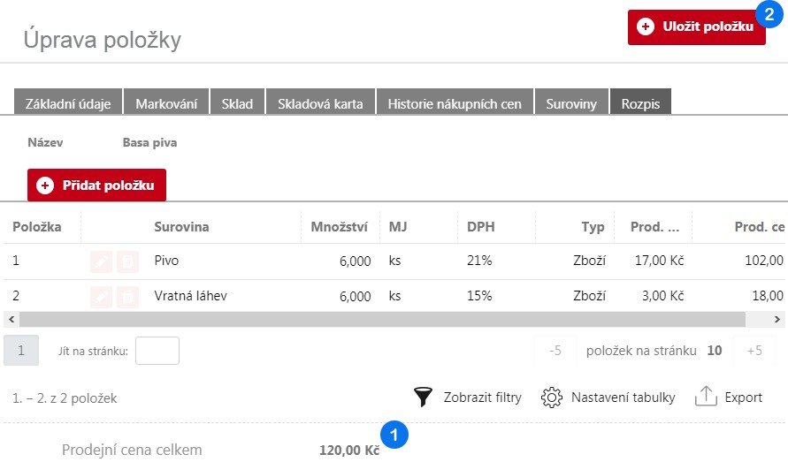Click the Export upload icon

click(706, 398)
